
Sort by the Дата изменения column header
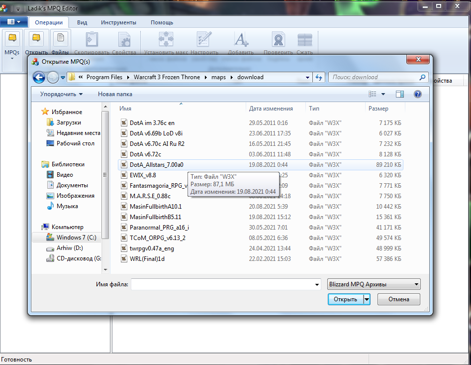click(276, 109)
